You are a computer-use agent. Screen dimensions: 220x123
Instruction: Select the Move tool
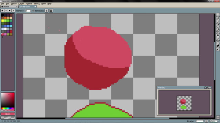click(218, 32)
